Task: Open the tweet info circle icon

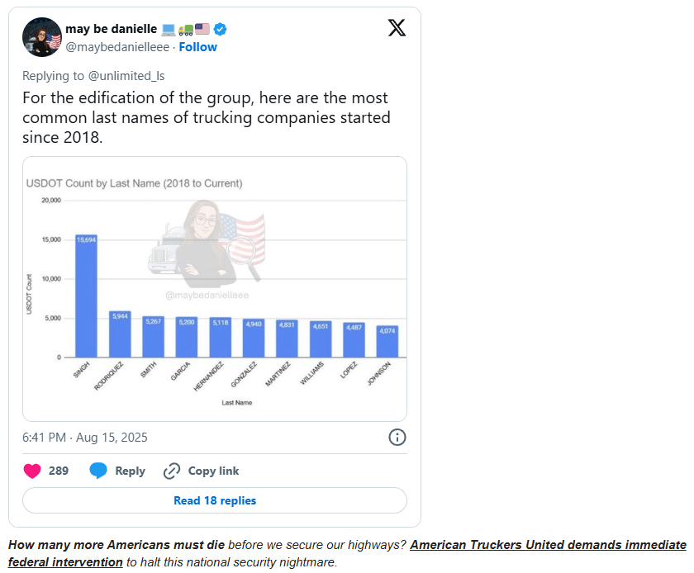Action: [x=397, y=437]
